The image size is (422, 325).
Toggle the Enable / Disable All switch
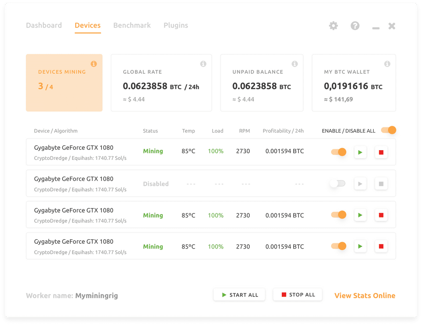click(389, 130)
